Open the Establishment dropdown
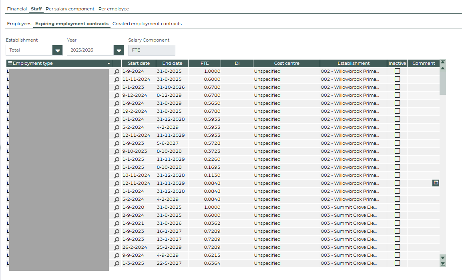The height and width of the screenshot is (280, 462). 58,50
